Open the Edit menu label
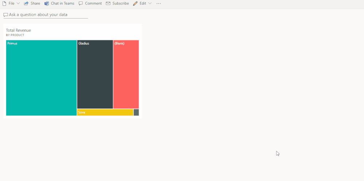The image size is (364, 181). click(143, 3)
